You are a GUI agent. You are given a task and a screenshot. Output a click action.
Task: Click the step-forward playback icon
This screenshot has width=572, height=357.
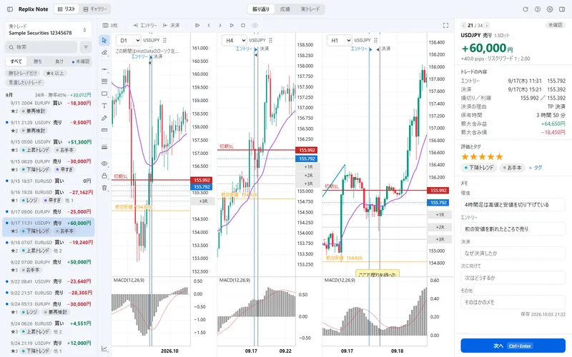tap(197, 26)
